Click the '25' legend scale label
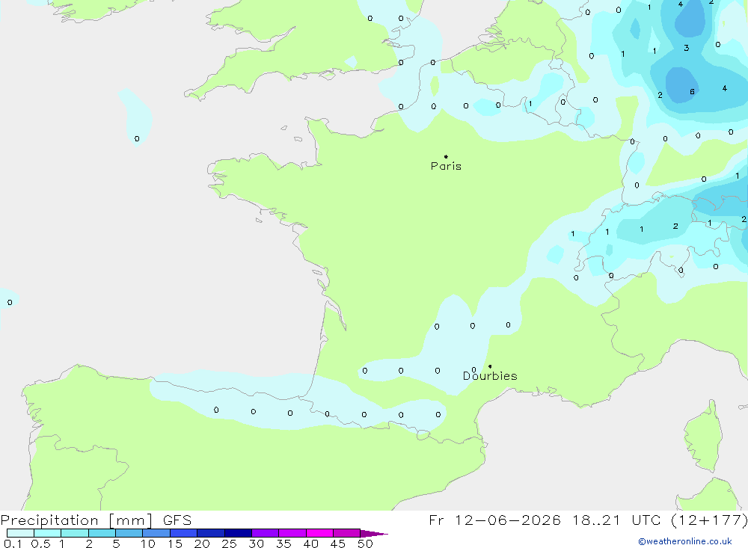748x548 pixels. click(229, 544)
